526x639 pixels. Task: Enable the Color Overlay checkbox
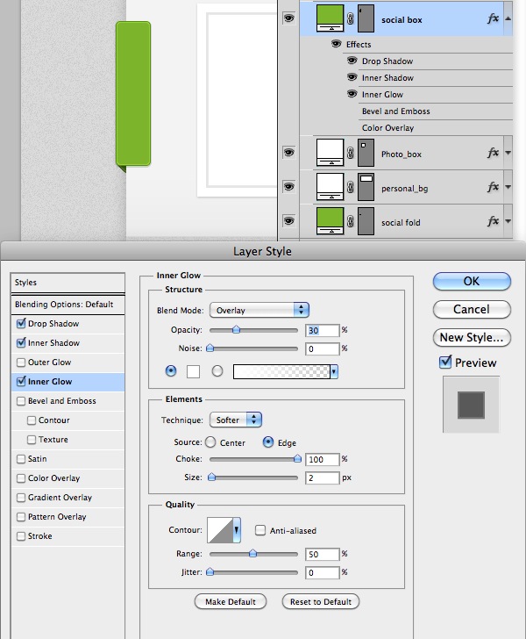[21, 478]
